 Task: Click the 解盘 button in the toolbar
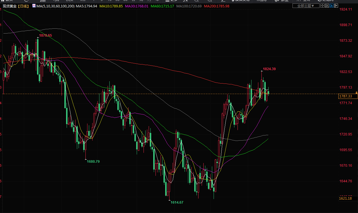(x=282, y=1)
